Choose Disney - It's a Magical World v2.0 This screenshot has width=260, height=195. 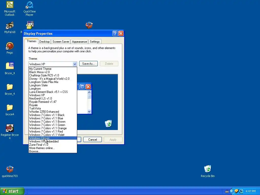coord(53,79)
